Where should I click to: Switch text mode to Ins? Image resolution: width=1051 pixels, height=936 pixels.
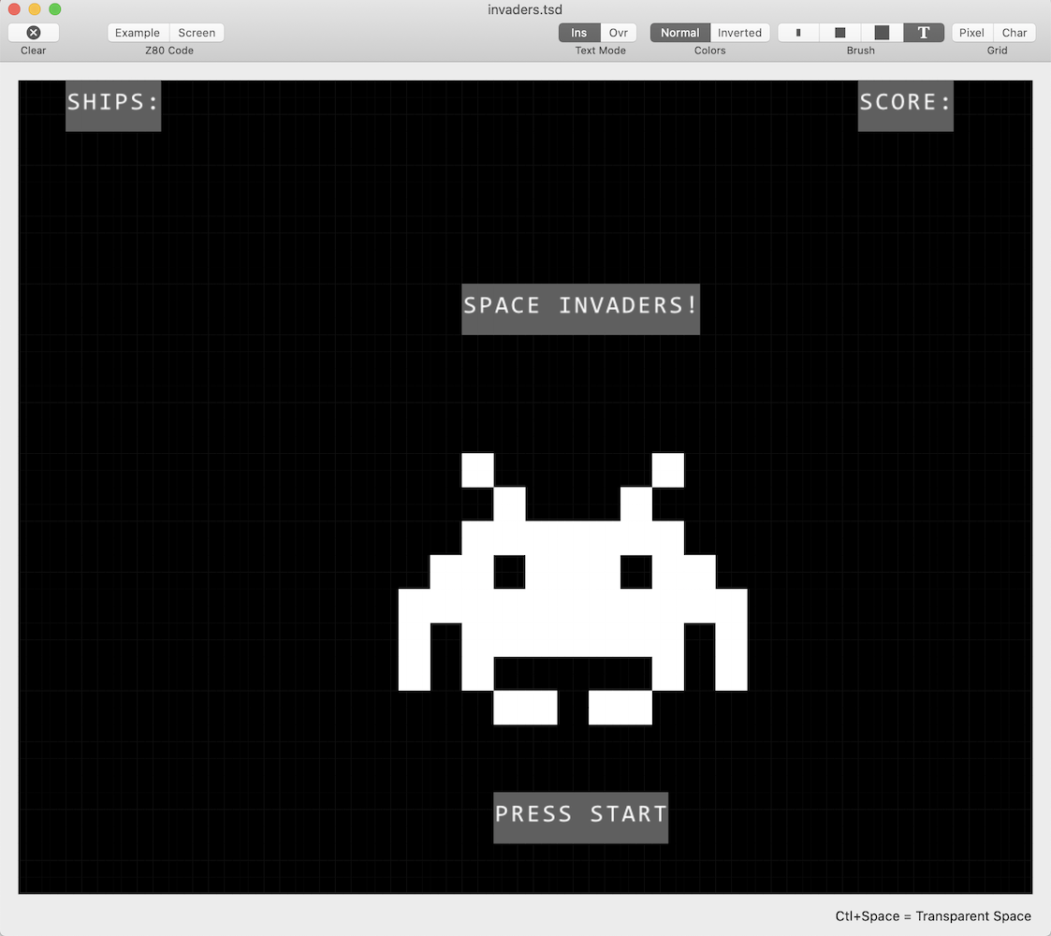tap(579, 33)
